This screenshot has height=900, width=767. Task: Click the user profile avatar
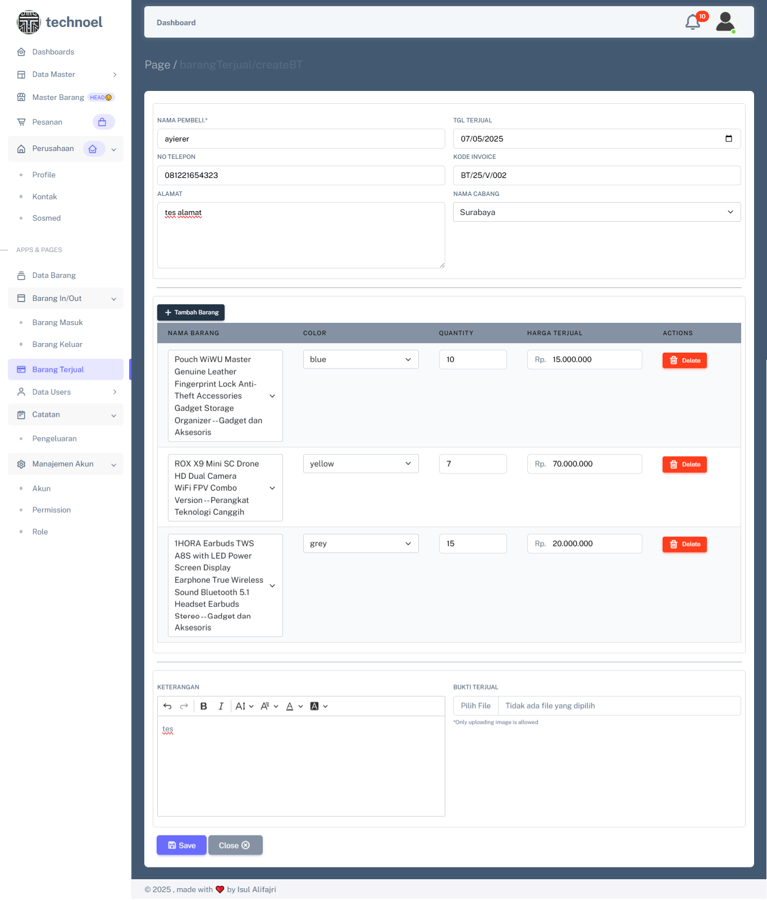(x=725, y=22)
